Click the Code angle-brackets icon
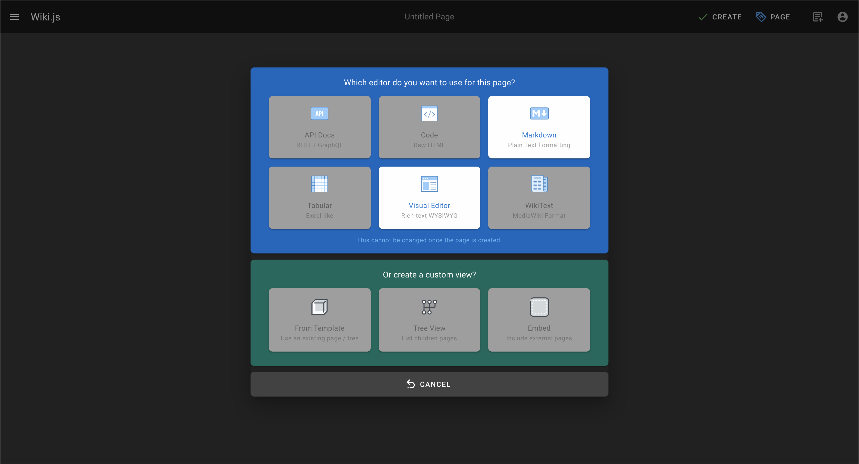This screenshot has width=859, height=464. (429, 114)
